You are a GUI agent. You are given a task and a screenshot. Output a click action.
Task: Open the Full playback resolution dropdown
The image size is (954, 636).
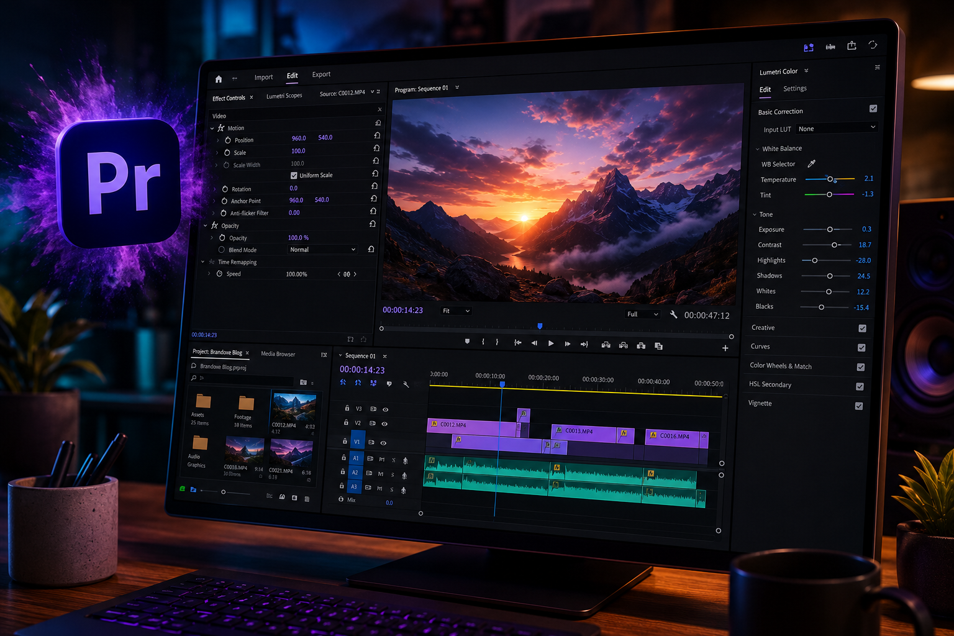click(x=643, y=314)
